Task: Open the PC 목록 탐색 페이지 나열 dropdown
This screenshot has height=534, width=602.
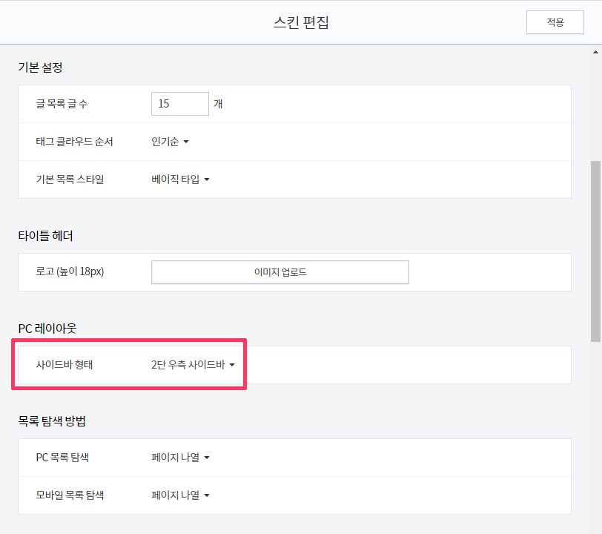Action: 180,457
